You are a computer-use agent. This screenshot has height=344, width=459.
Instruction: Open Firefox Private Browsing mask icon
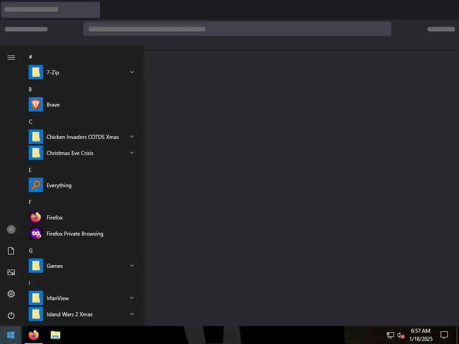click(36, 233)
